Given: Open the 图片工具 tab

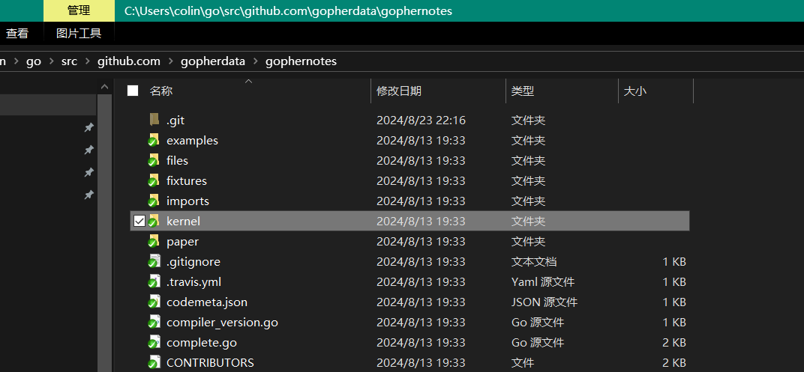Looking at the screenshot, I should [x=79, y=33].
